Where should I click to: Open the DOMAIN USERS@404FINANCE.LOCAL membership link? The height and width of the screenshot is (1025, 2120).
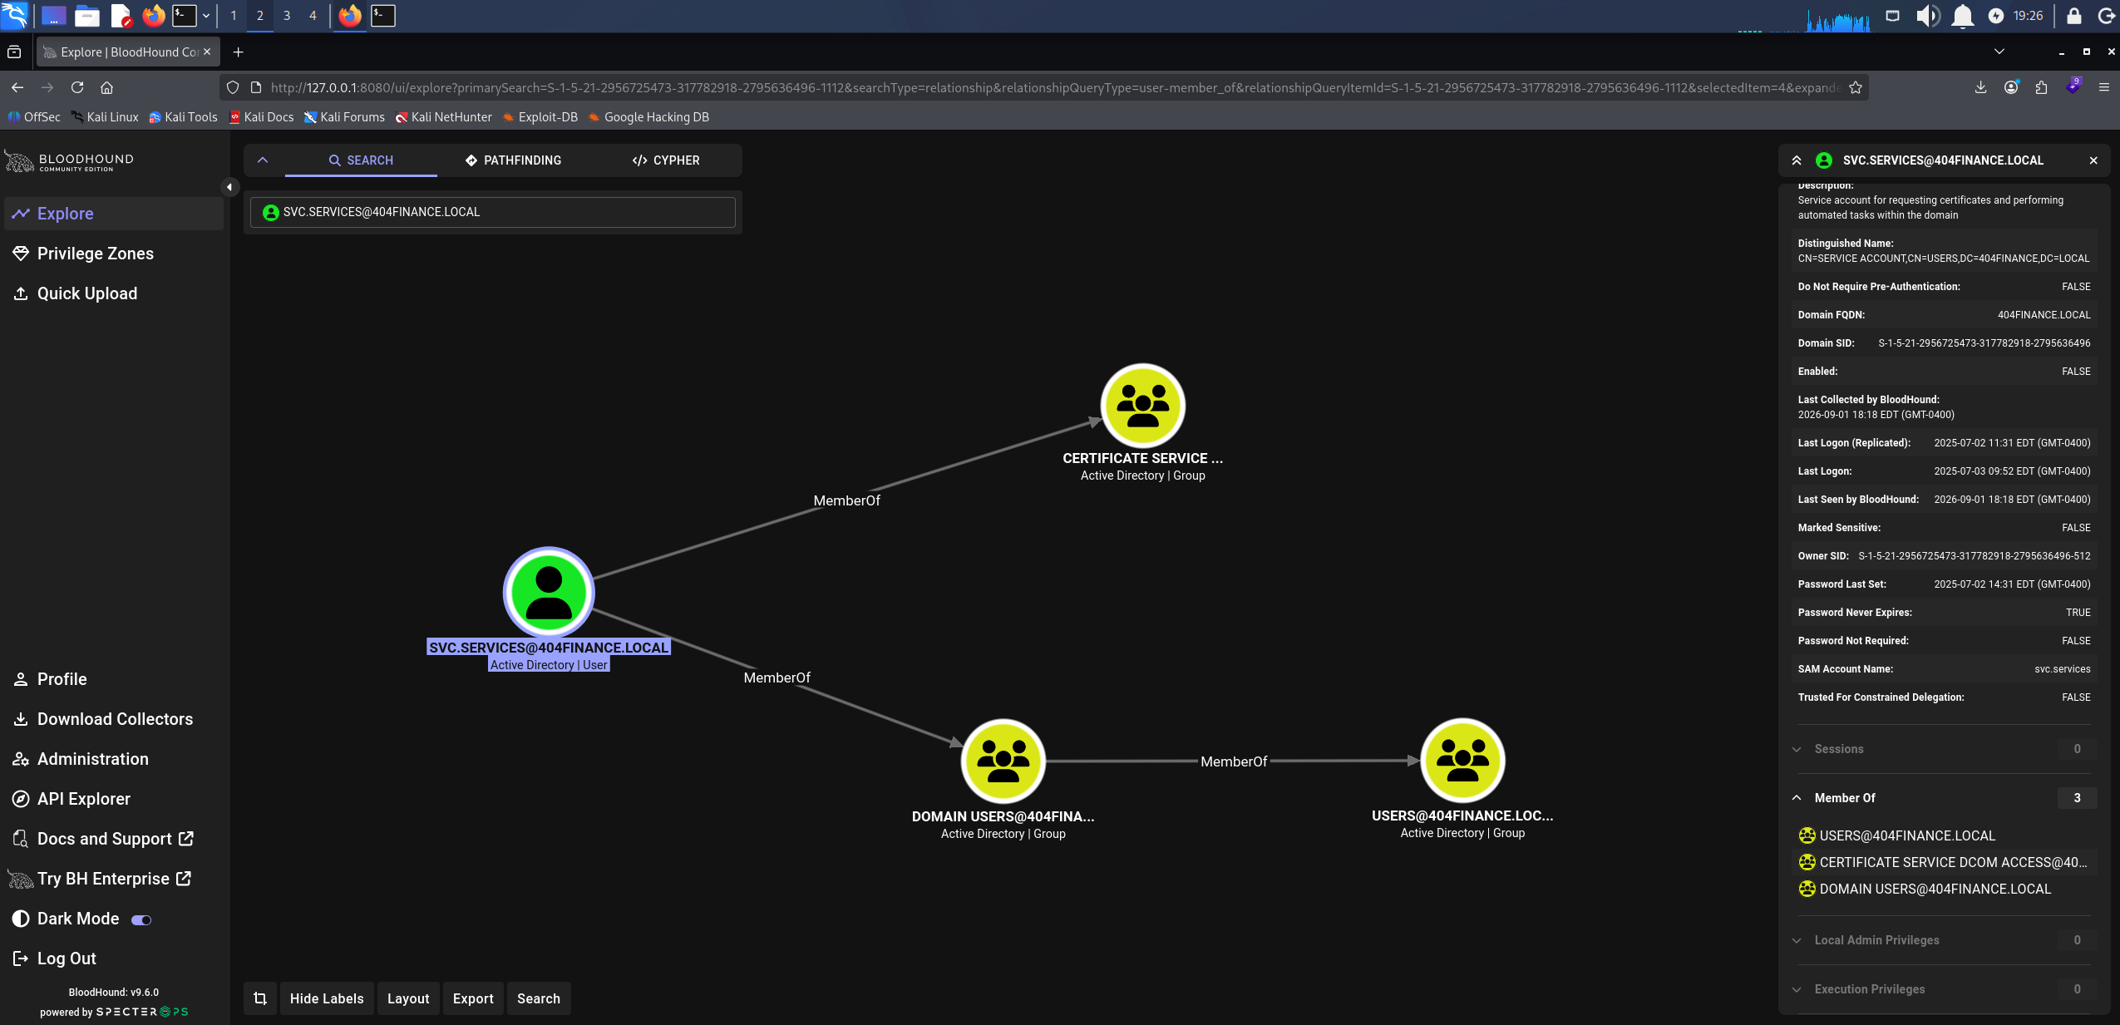point(1935,889)
